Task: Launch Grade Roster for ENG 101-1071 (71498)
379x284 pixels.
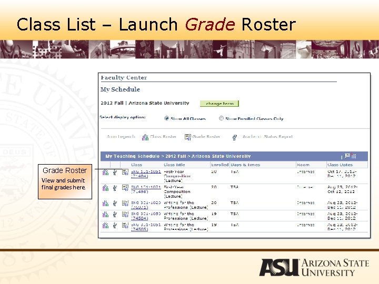Action: point(125,188)
